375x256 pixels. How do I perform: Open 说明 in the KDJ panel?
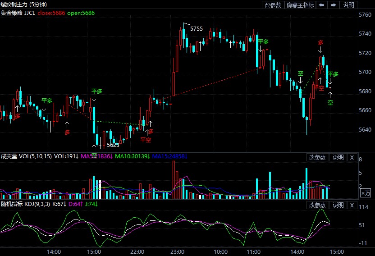pos(338,205)
